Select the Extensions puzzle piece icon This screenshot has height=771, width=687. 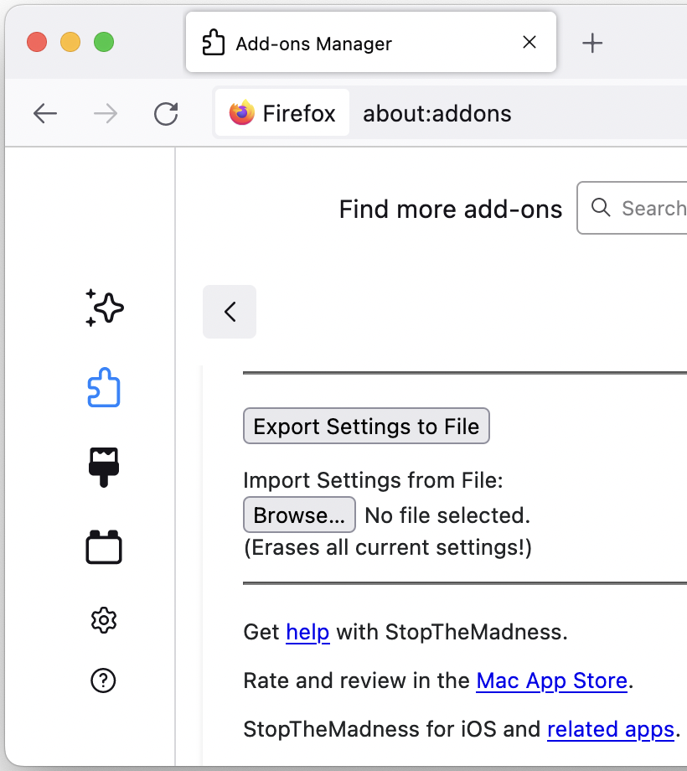click(x=105, y=388)
